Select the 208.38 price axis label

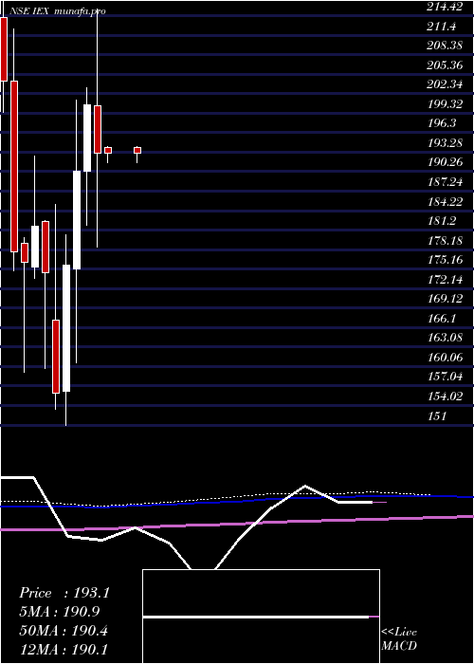click(445, 46)
